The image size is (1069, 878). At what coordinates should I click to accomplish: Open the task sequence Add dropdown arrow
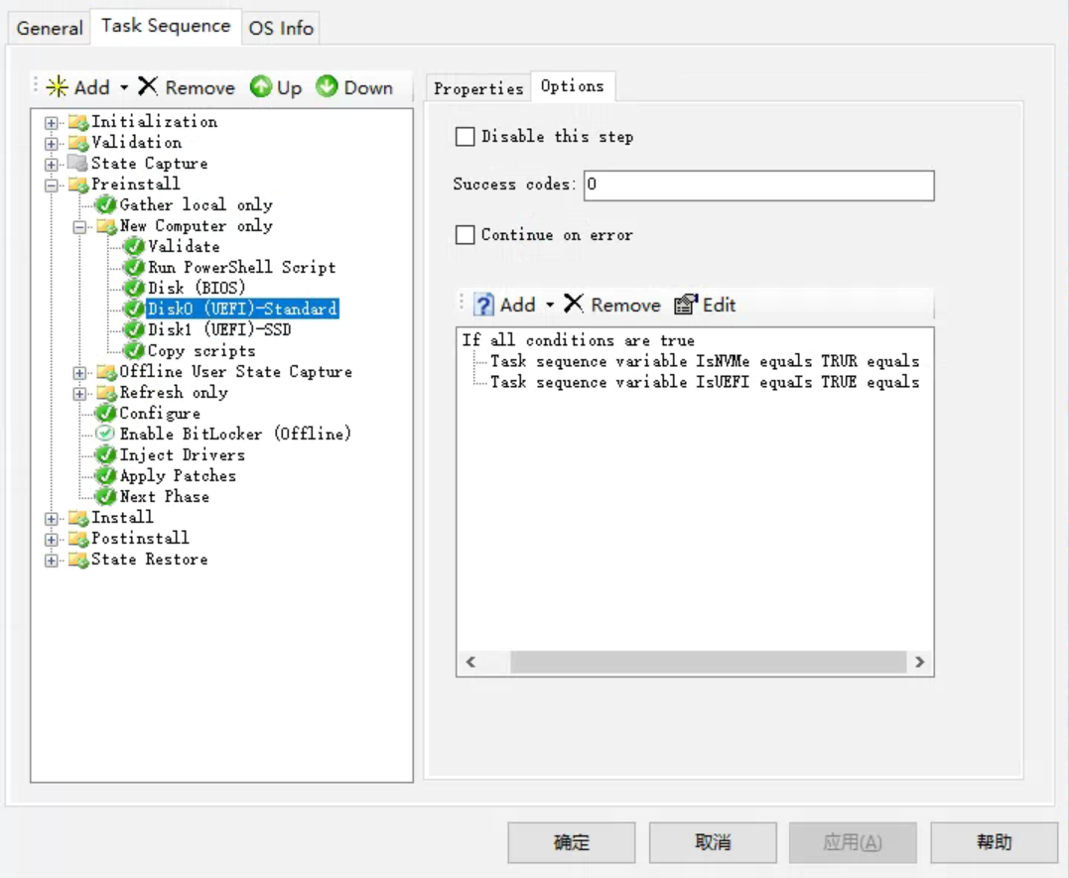[x=124, y=87]
